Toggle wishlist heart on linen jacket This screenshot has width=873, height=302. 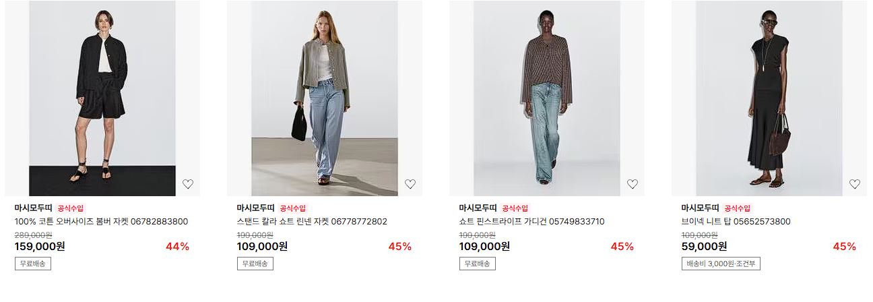410,184
